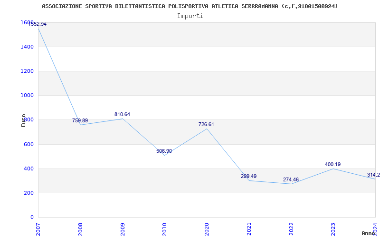Click the 1400 y-axis tick label

pos(26,47)
